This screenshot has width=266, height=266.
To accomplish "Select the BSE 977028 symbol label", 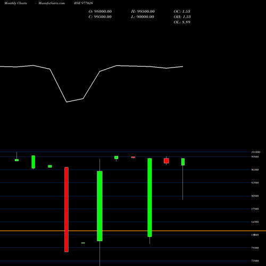I will point(84,3).
